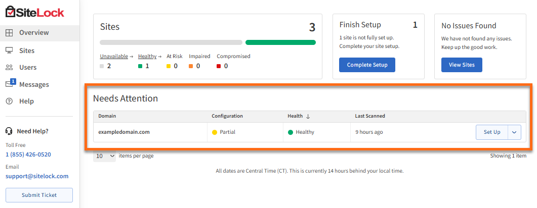Click the Submit Ticket button

point(39,195)
